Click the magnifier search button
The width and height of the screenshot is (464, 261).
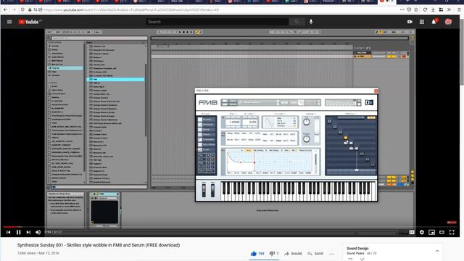pos(297,22)
